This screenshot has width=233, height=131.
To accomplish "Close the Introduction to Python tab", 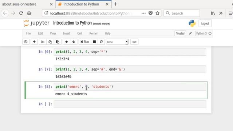I will (107, 4).
